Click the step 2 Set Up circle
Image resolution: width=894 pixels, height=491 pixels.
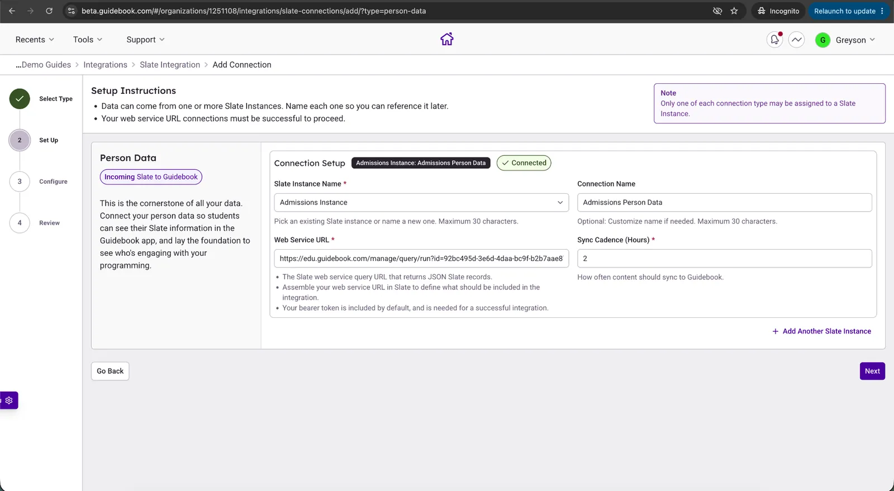coord(20,140)
